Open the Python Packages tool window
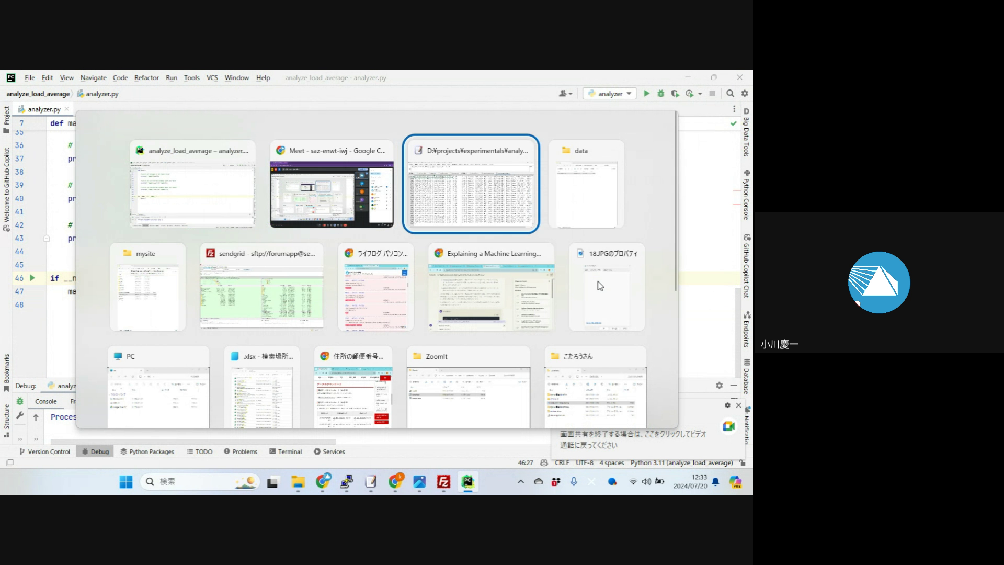The width and height of the screenshot is (1004, 565). point(147,451)
